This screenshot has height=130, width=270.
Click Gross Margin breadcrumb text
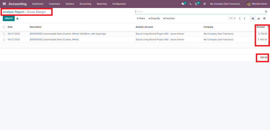coord(36,12)
